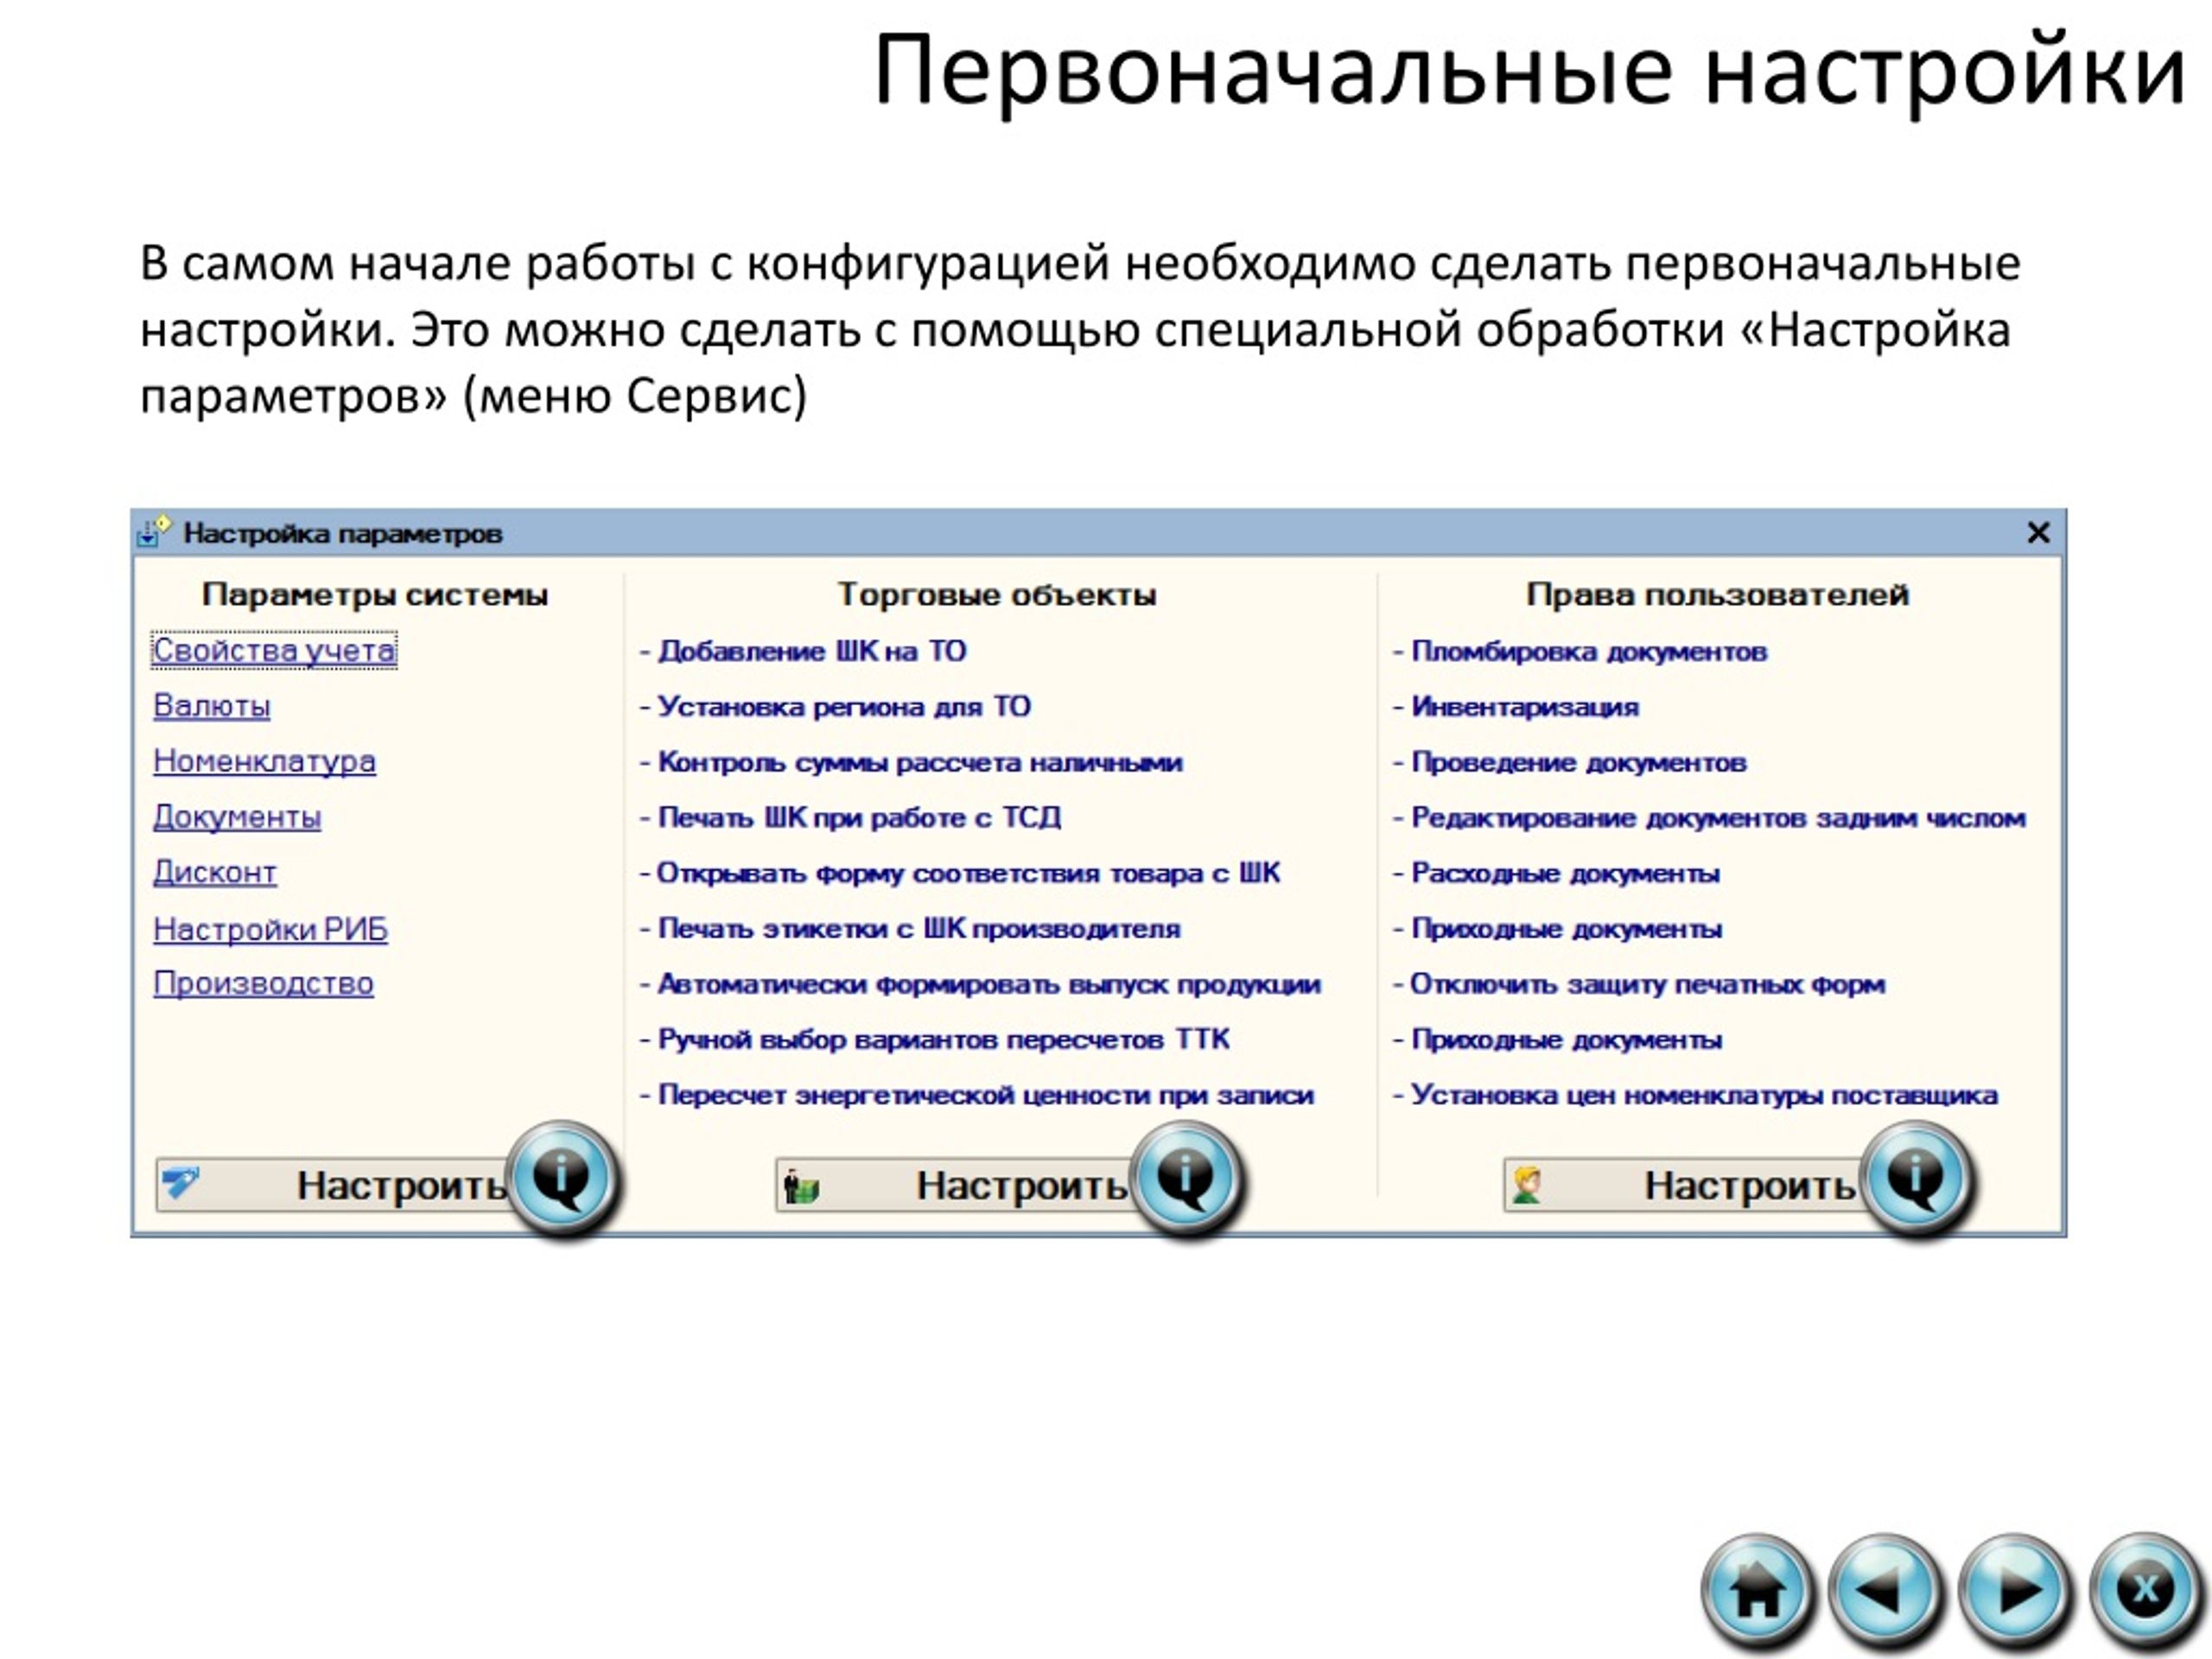Click the Home navigation button
The width and height of the screenshot is (2212, 1659).
(1757, 1590)
